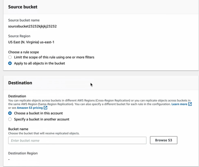Viewport: 199px width, 167px height.
Task: Click external-link icon beside Learn more
Action: point(190,104)
